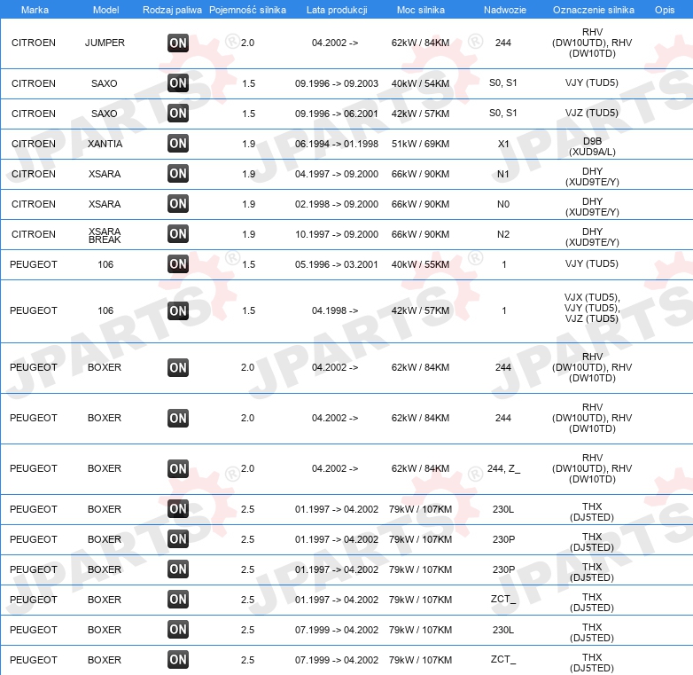The width and height of the screenshot is (693, 675).
Task: Click ON icon in Boxer ZCT_ 07.1999 row
Action: tap(178, 659)
